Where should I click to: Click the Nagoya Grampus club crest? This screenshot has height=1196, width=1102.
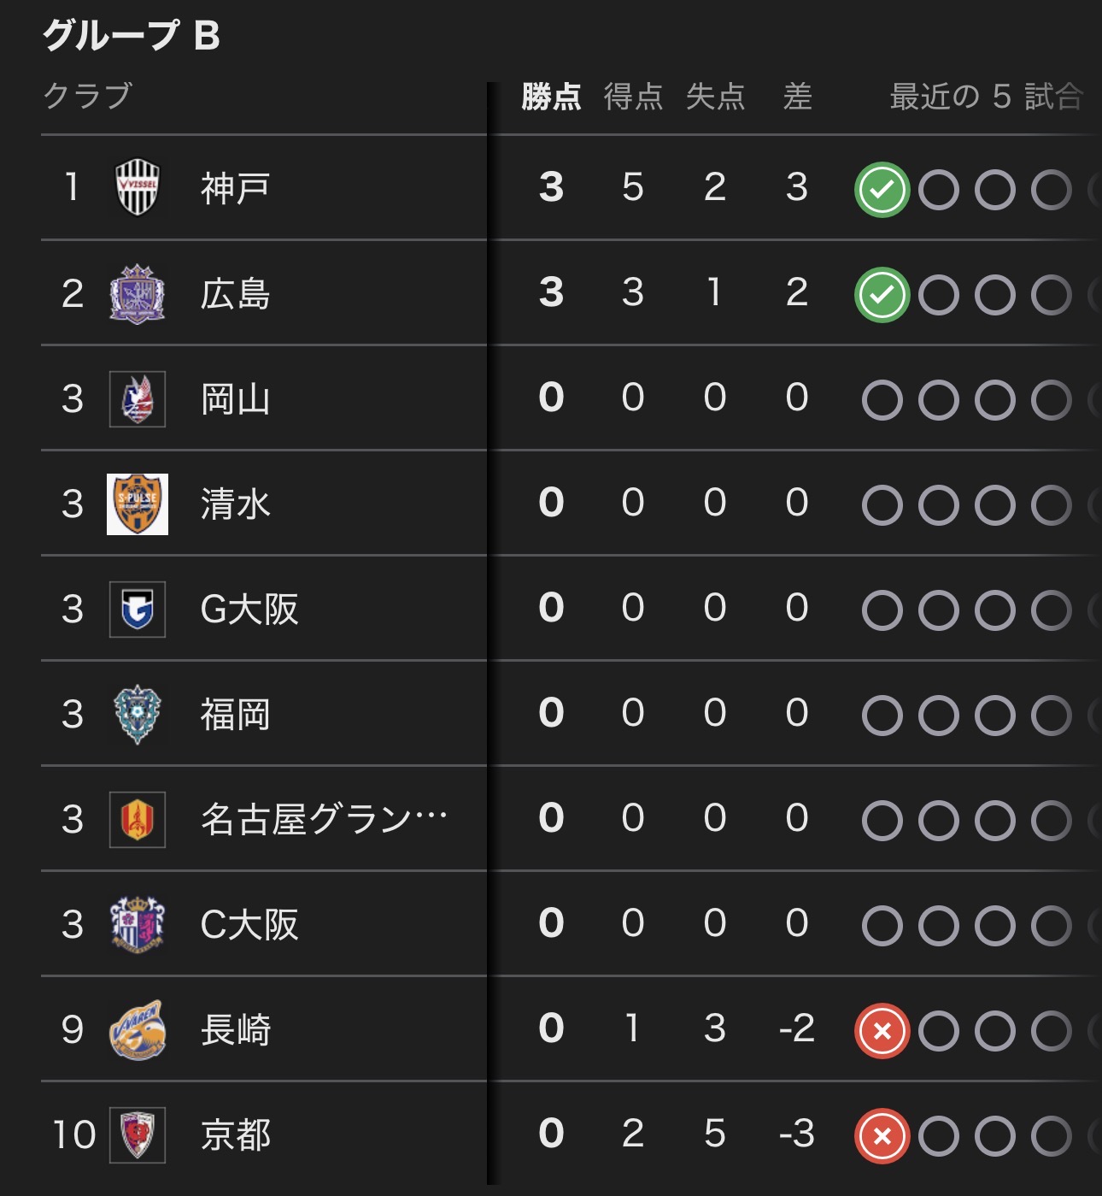[x=137, y=820]
